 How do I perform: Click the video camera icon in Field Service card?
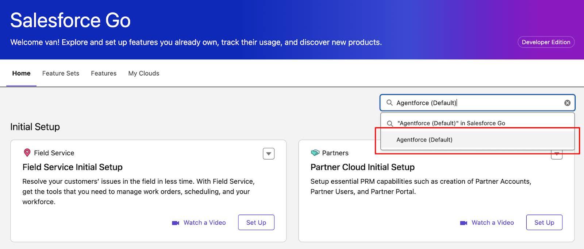click(176, 223)
